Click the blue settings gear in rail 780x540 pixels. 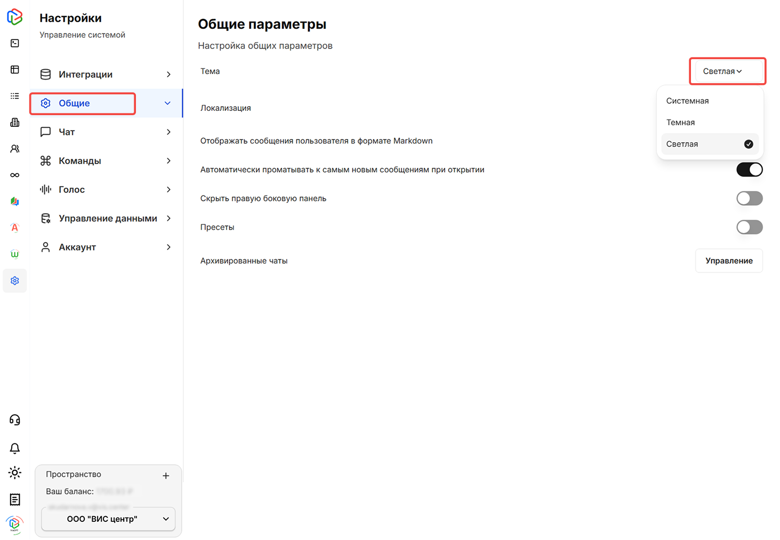pyautogui.click(x=15, y=281)
